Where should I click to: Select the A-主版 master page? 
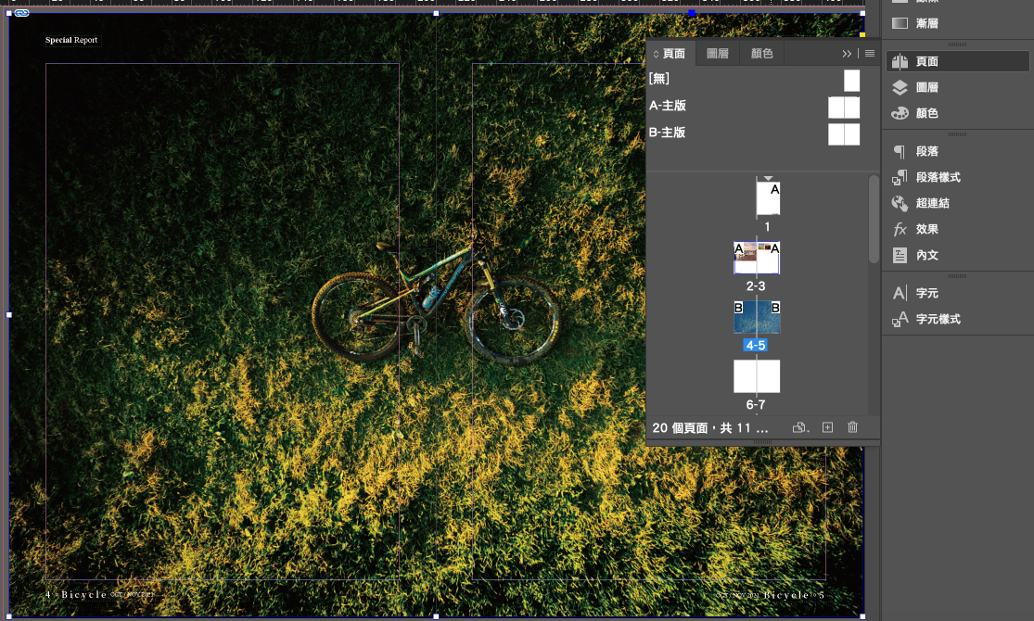(668, 106)
